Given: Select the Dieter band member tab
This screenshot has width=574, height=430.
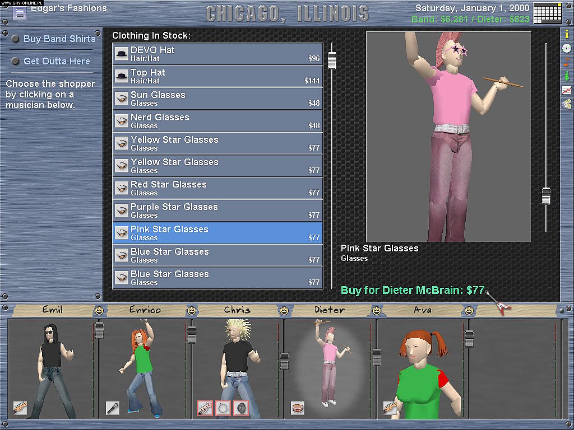Looking at the screenshot, I should click(330, 309).
